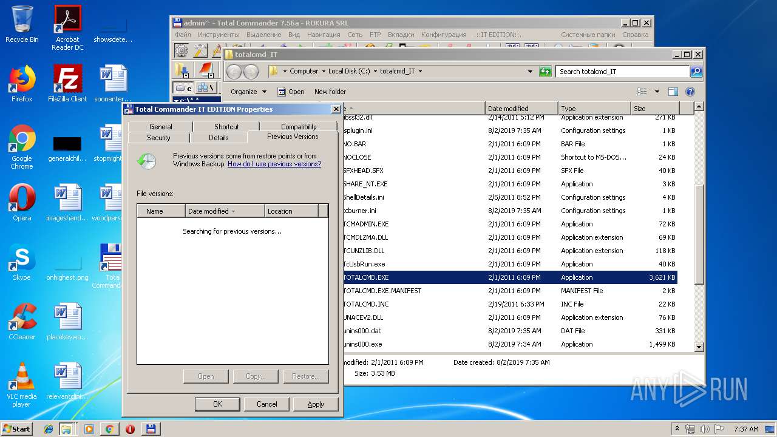Click Total Commander tools toolbar icon
This screenshot has width=777, height=437.
tap(200, 50)
